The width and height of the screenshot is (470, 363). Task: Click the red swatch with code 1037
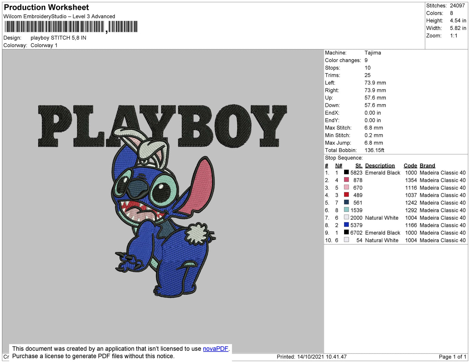coord(346,195)
